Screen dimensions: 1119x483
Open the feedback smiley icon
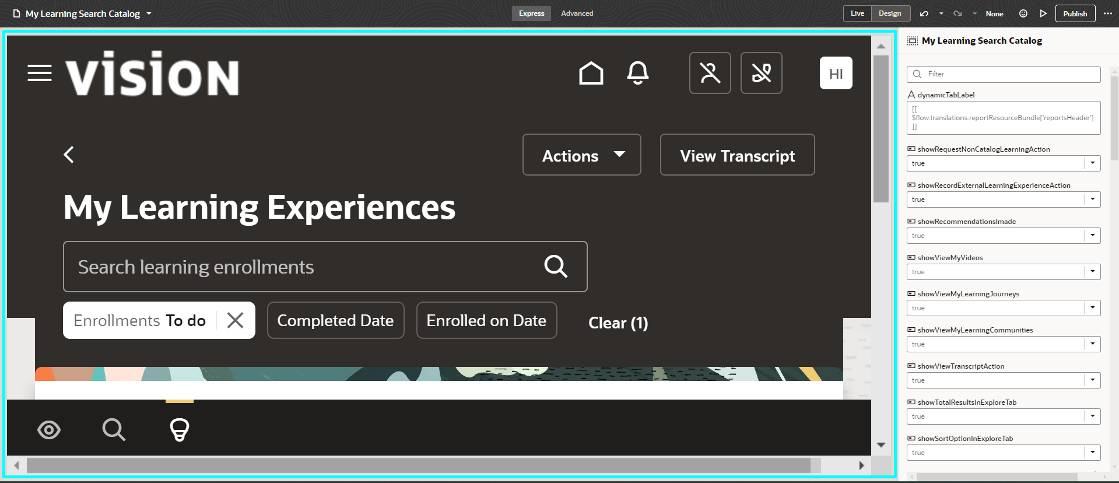click(x=1023, y=13)
